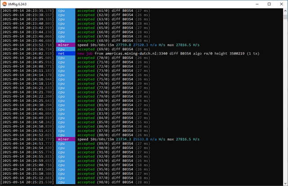Click hashrate value 27759.8
288x186 pixels.
click(123, 45)
